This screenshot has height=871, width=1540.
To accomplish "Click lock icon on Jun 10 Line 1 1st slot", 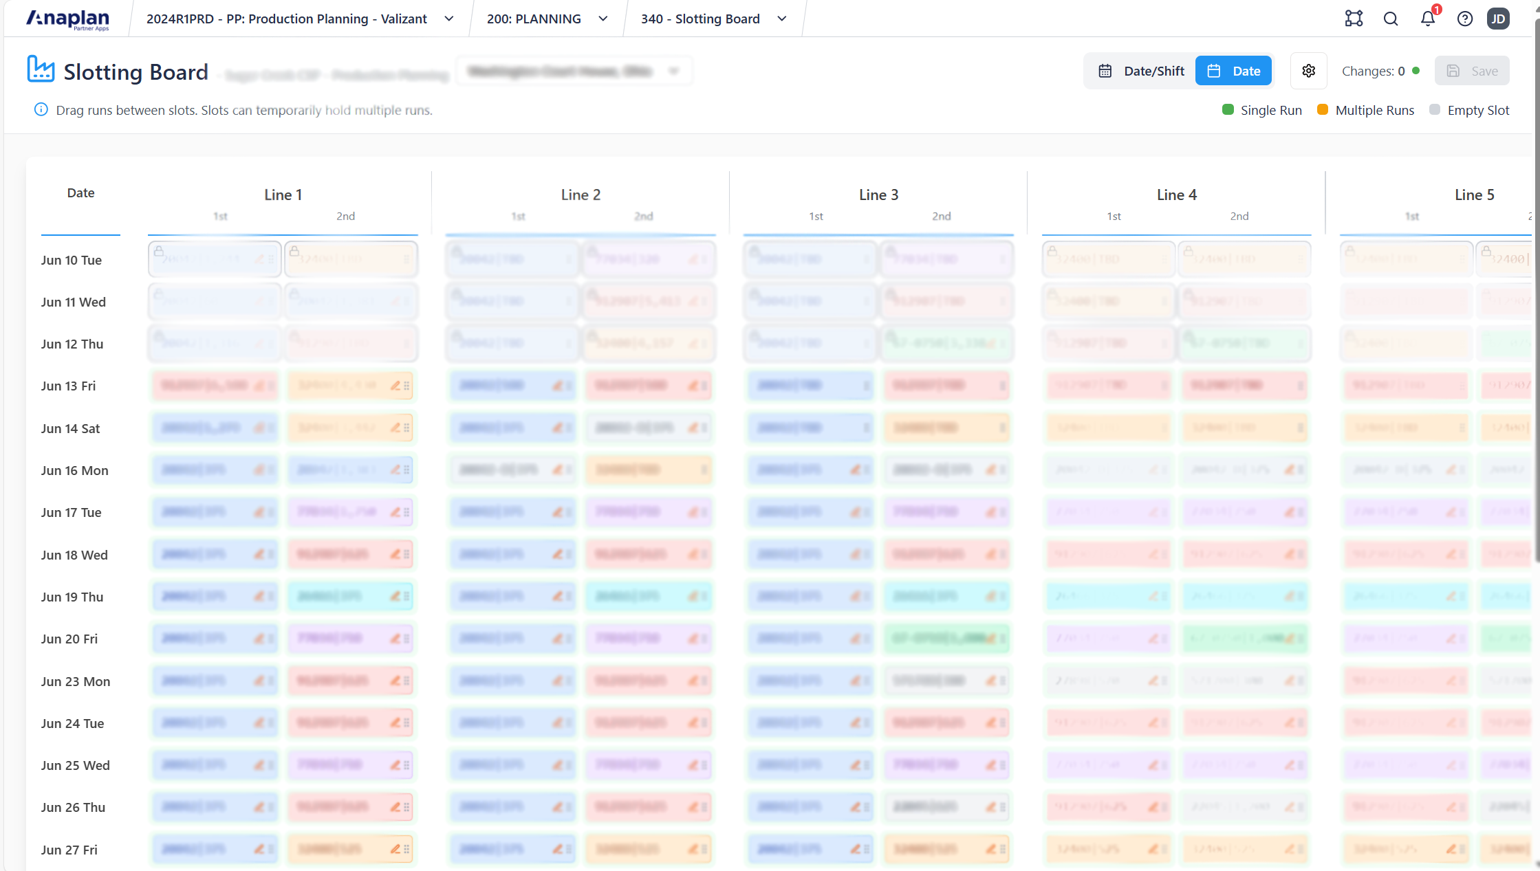I will [159, 252].
